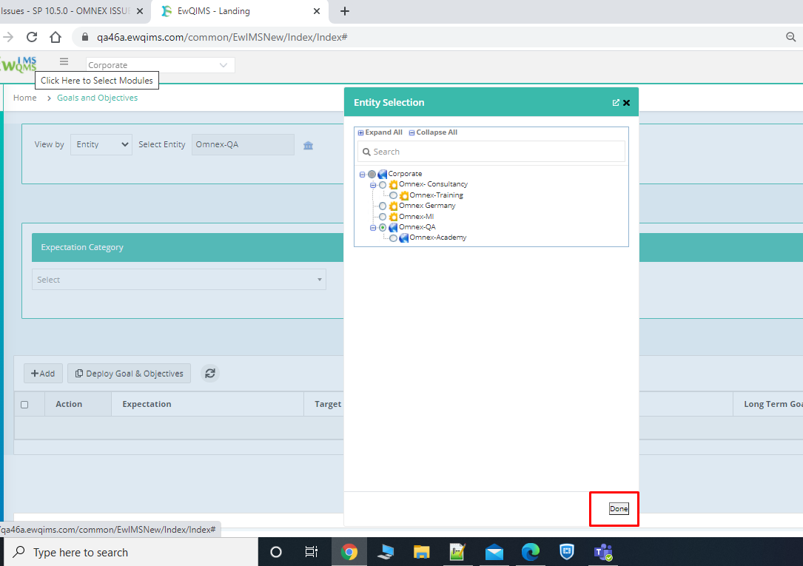Open File Explorer from the taskbar
Image resolution: width=803 pixels, height=566 pixels.
click(x=421, y=552)
